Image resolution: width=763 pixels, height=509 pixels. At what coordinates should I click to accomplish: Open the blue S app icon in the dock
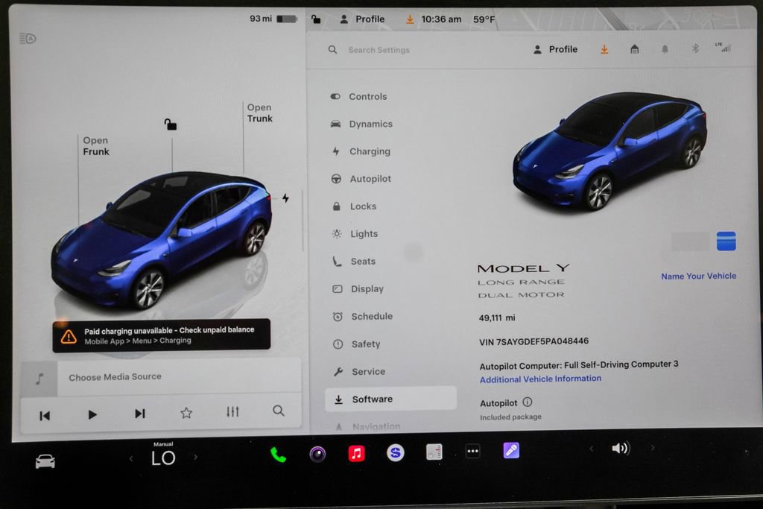point(395,453)
